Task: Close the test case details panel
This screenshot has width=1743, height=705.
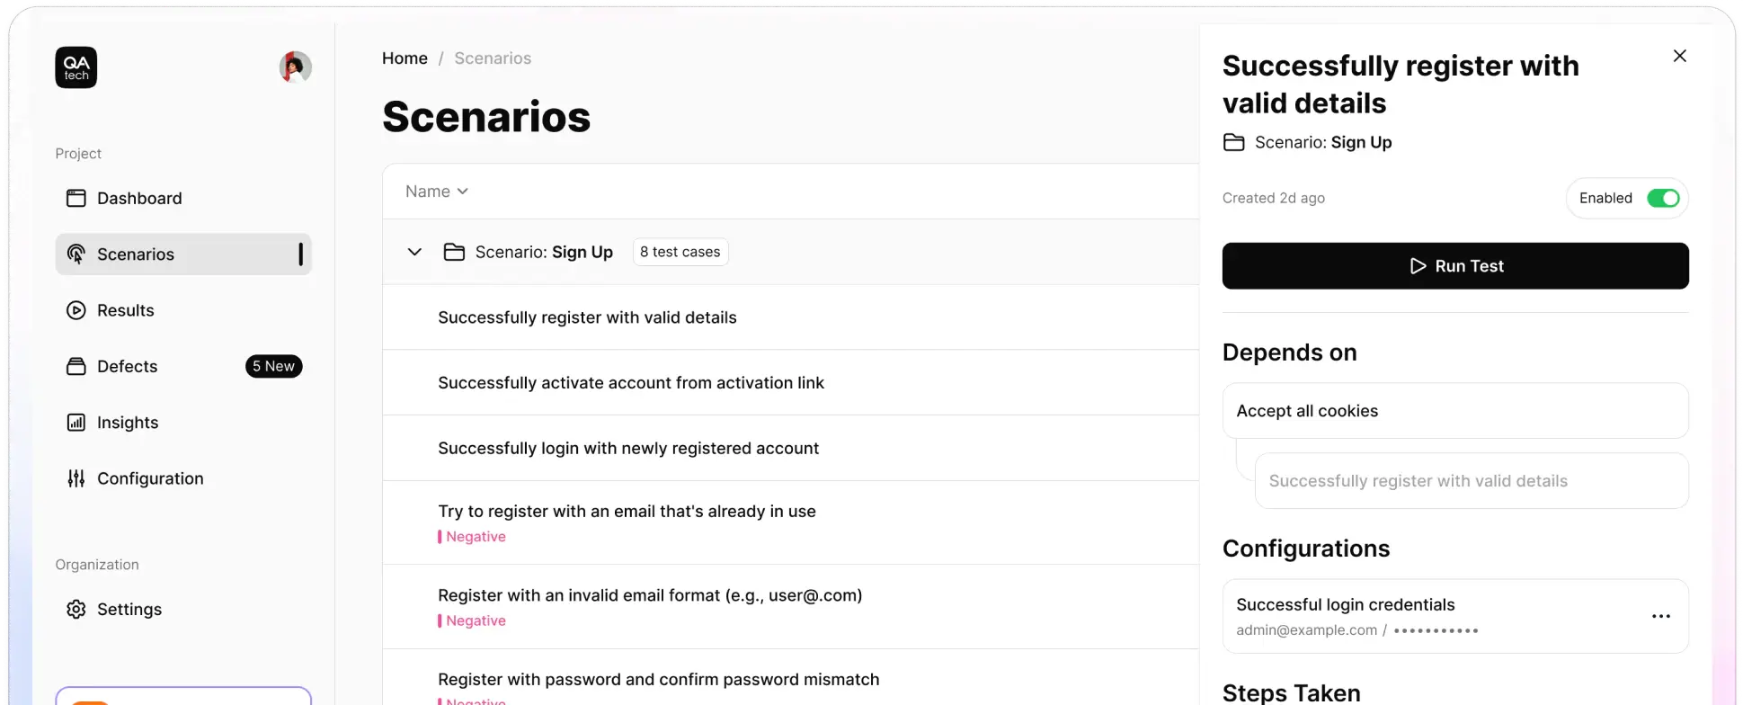Action: point(1679,56)
